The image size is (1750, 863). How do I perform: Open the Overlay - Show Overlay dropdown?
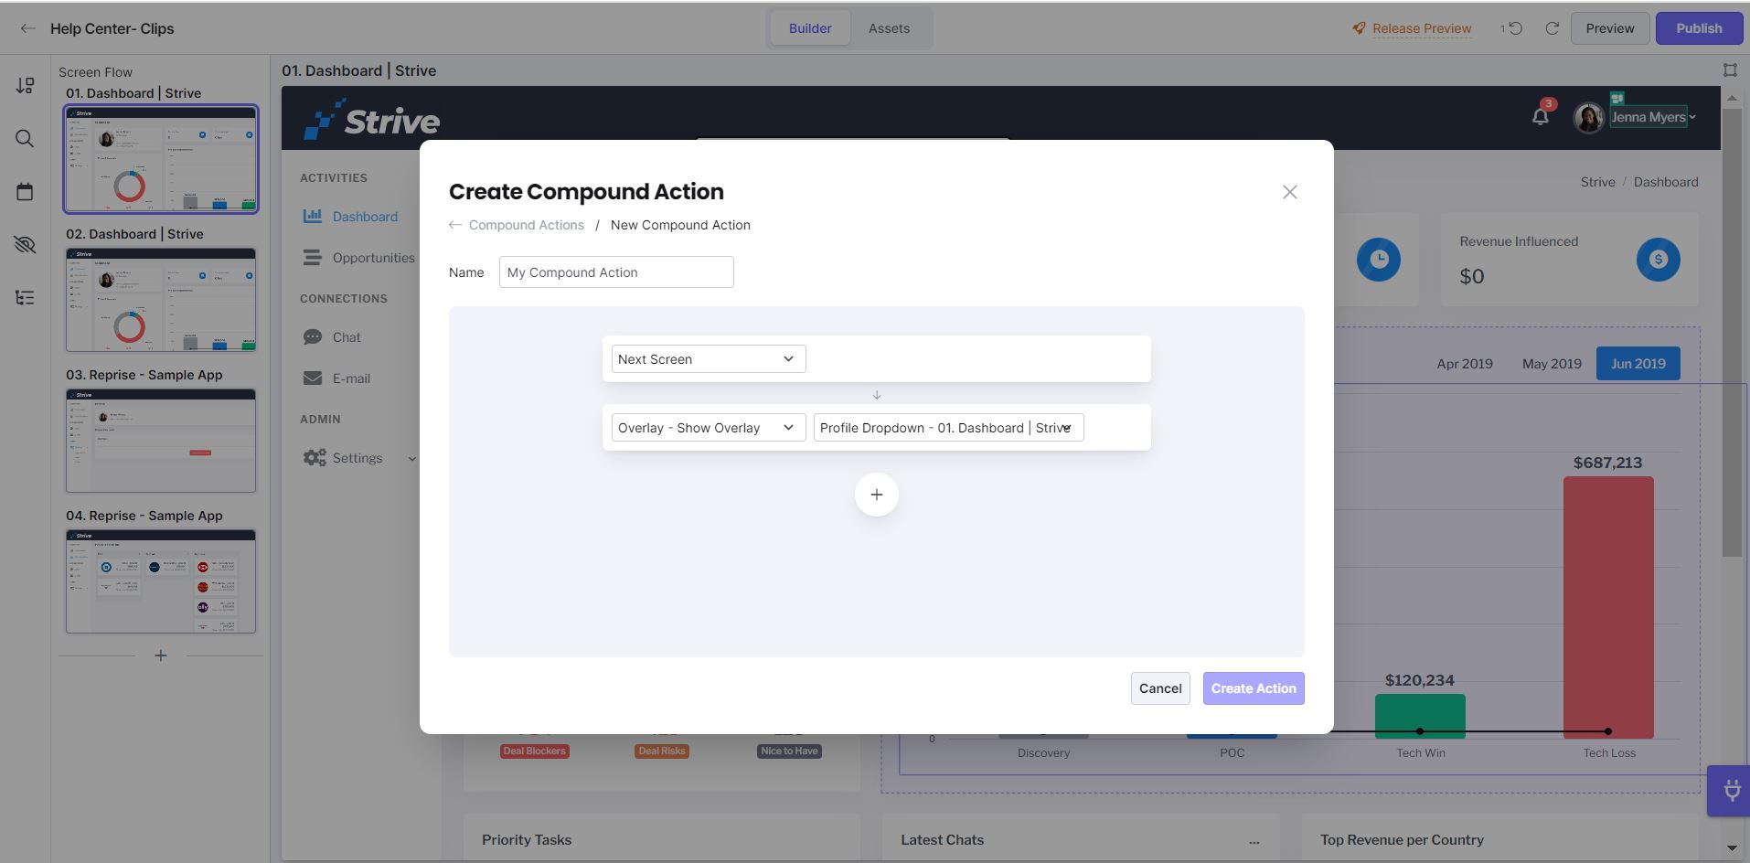[x=707, y=427]
